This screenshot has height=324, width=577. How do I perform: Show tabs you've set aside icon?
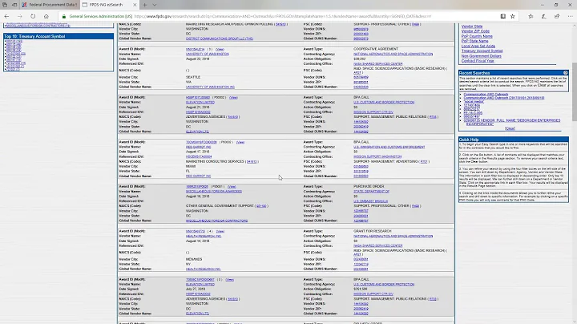[5, 5]
